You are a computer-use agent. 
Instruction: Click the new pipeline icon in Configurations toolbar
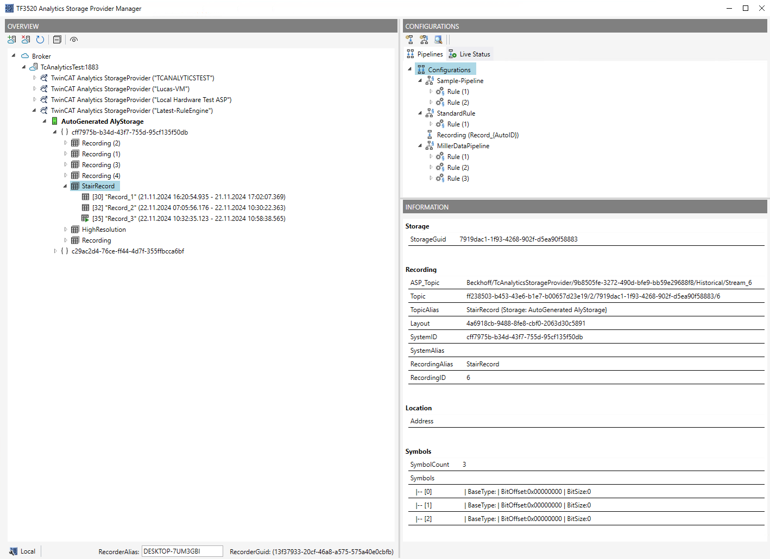(409, 40)
